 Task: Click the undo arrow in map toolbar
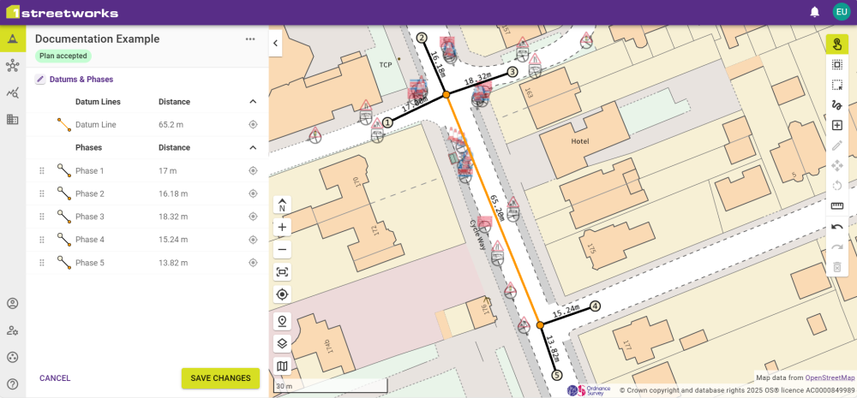(837, 227)
